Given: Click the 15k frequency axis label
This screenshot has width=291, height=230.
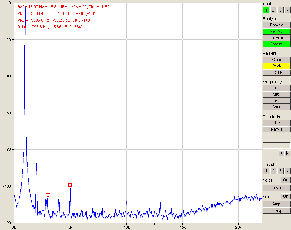Looking at the screenshot, I should (x=183, y=227).
